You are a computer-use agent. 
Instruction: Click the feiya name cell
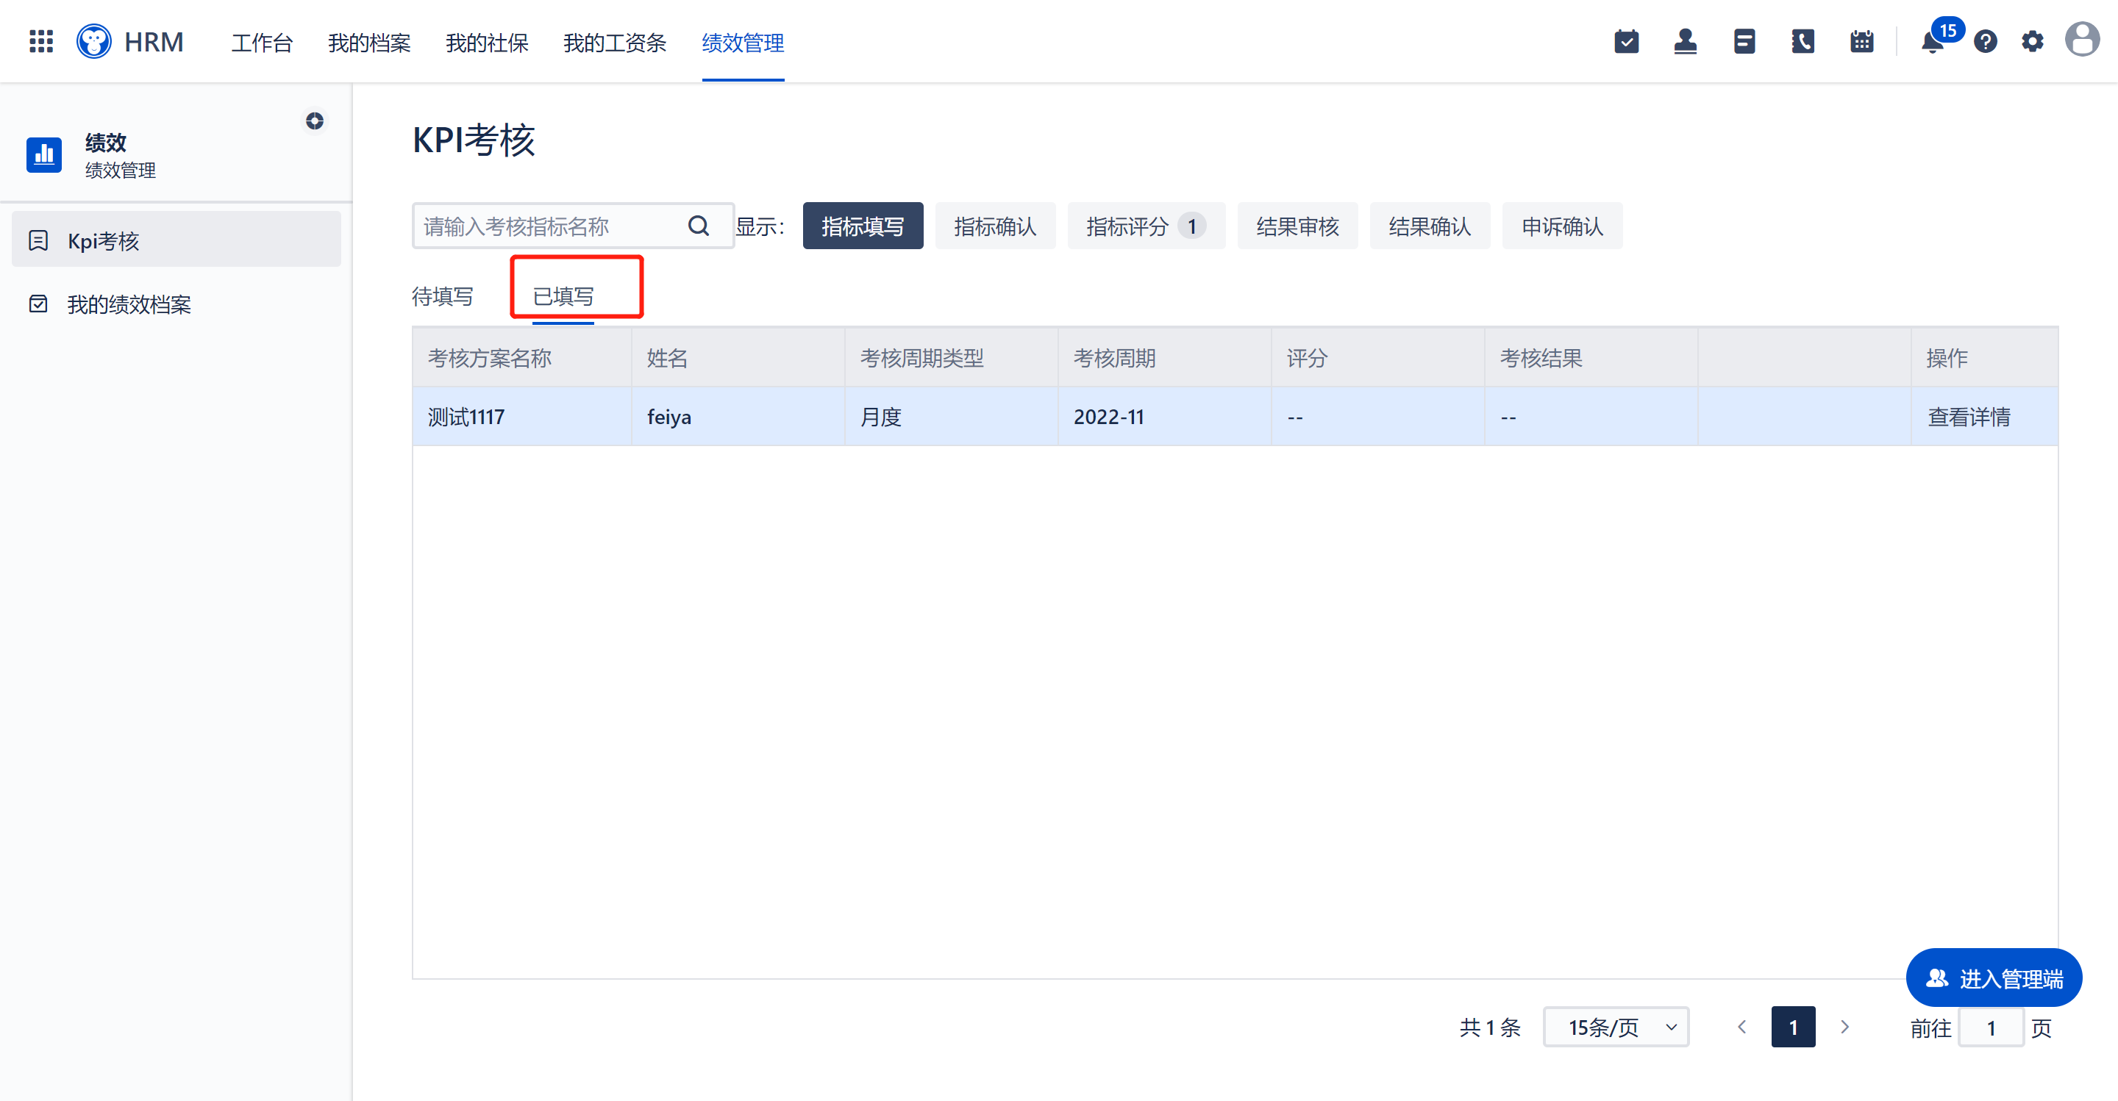pyautogui.click(x=738, y=417)
